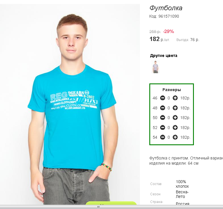This screenshot has width=223, height=209.
Task: Decrease quantity for size 46
Action: pyautogui.click(x=162, y=98)
